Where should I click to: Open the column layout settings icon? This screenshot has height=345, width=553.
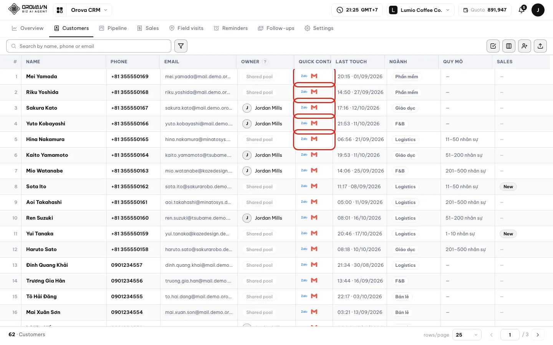tap(509, 46)
